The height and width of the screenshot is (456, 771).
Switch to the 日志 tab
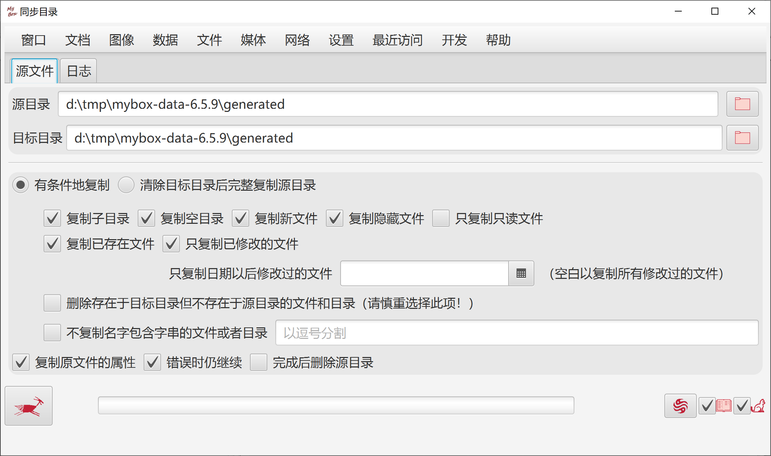(79, 71)
